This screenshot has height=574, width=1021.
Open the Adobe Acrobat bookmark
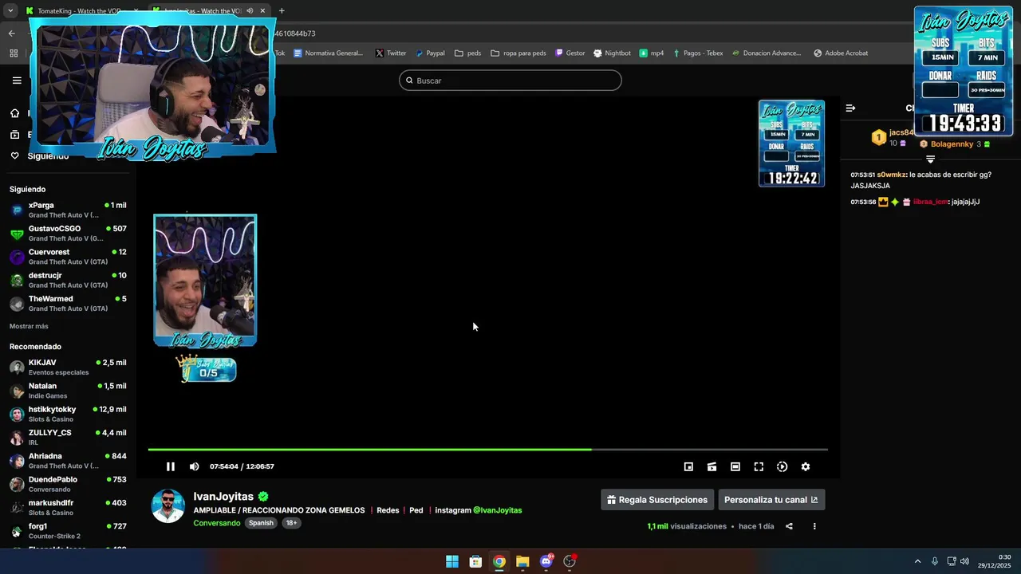(841, 53)
